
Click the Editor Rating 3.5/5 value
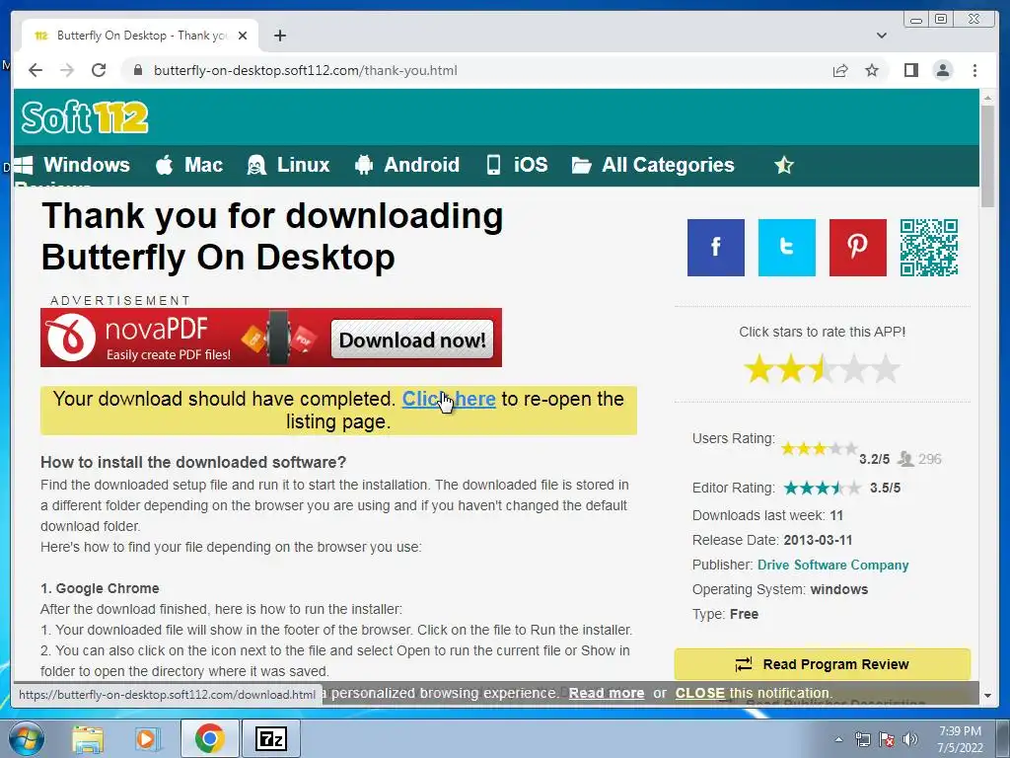[x=885, y=488]
